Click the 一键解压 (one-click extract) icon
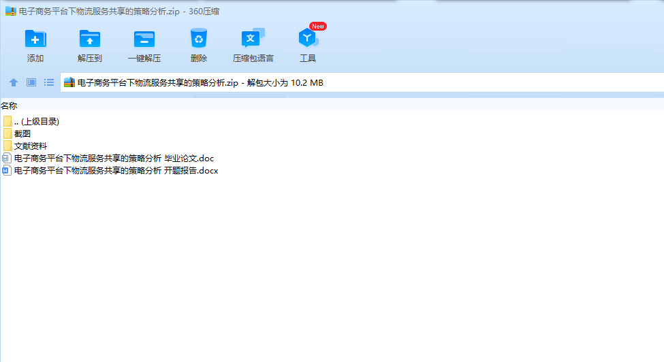Screen dimensions: 664x362 coord(144,39)
